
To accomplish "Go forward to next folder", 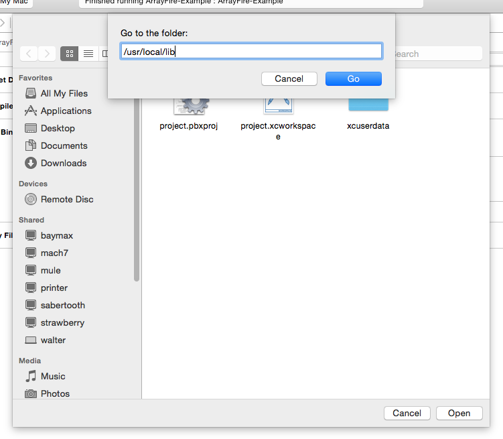I will (x=47, y=54).
